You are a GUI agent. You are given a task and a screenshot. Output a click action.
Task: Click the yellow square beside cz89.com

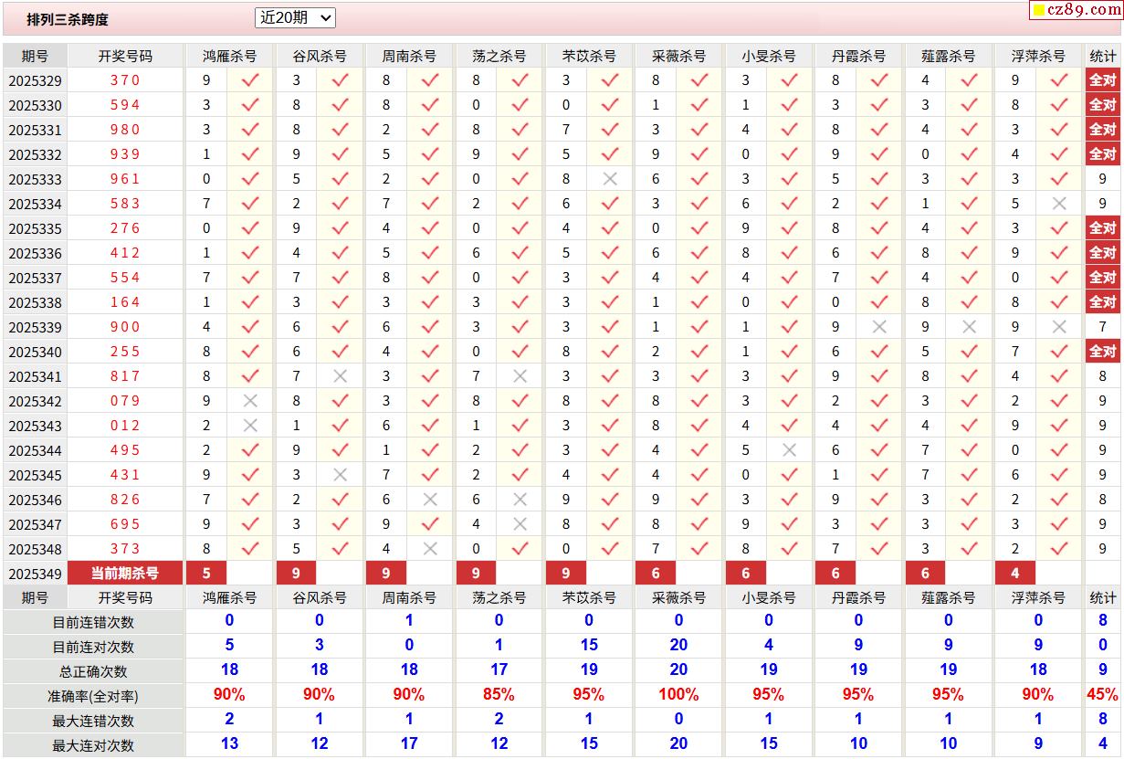click(x=1039, y=11)
